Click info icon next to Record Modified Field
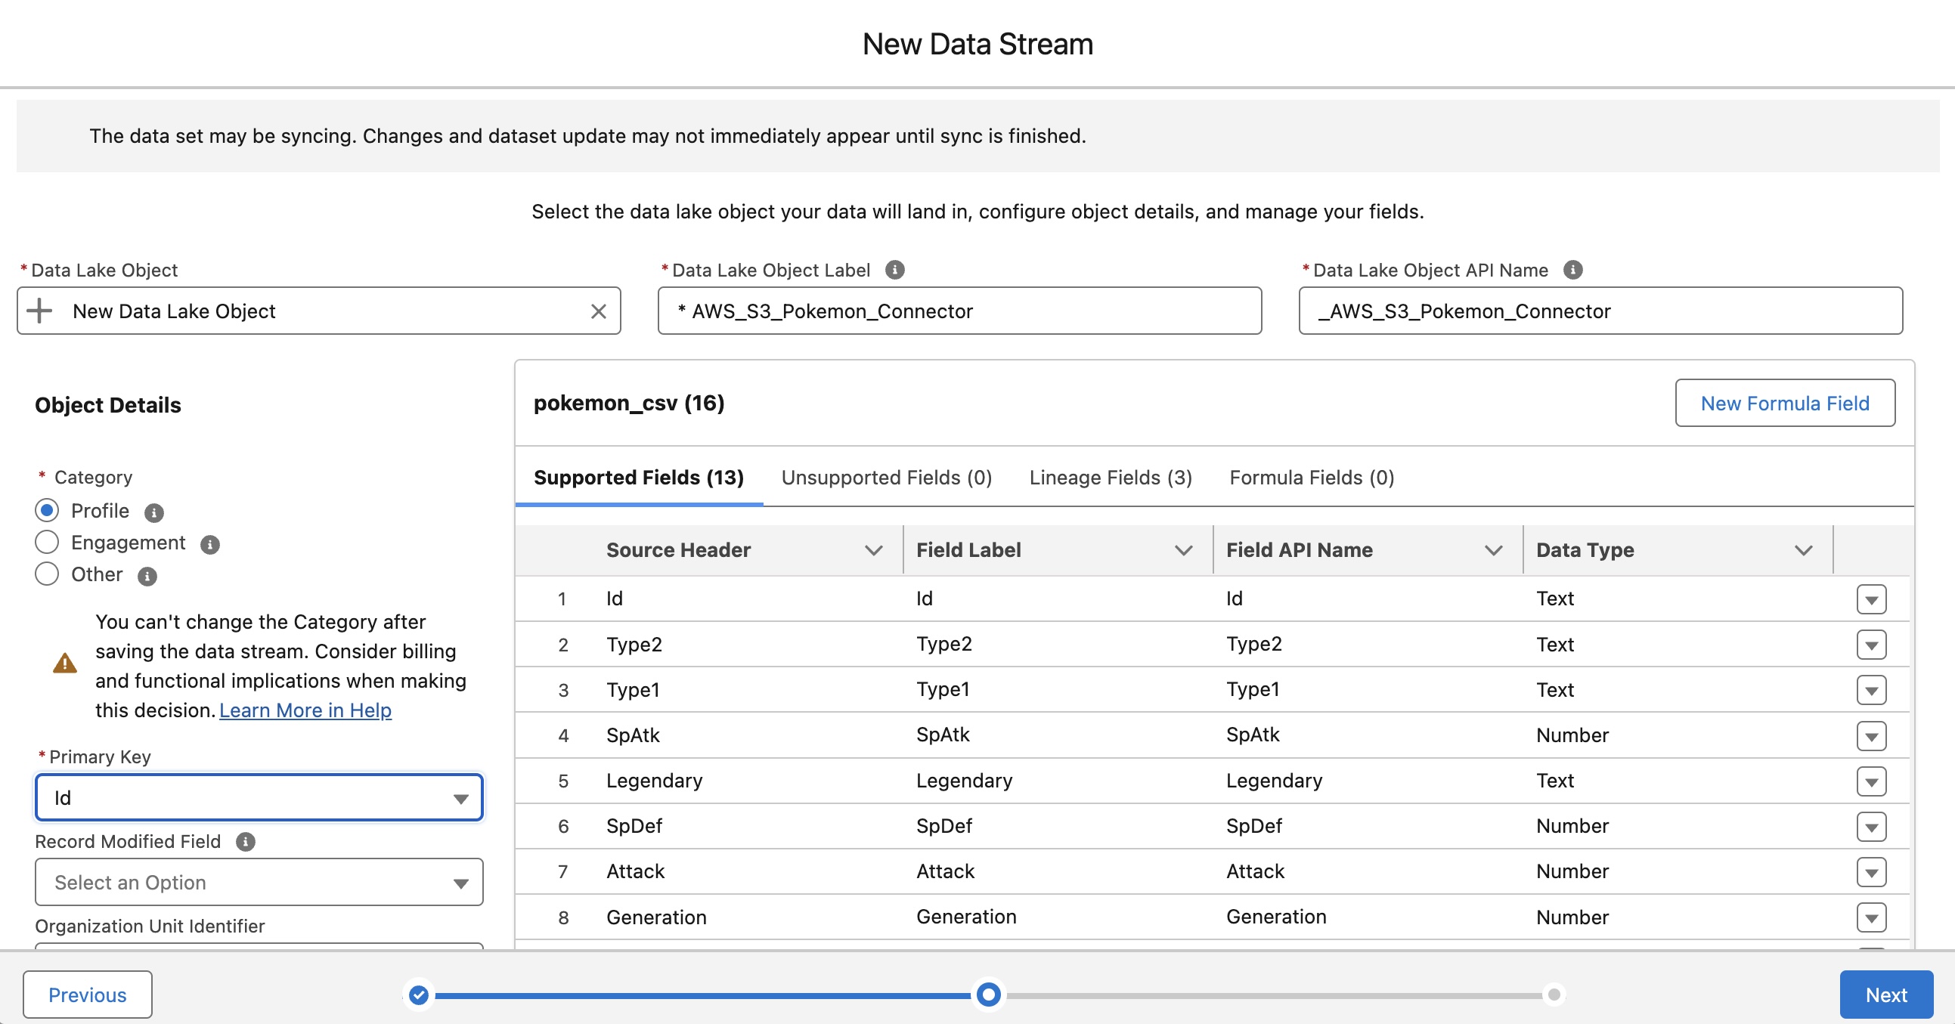 (245, 842)
